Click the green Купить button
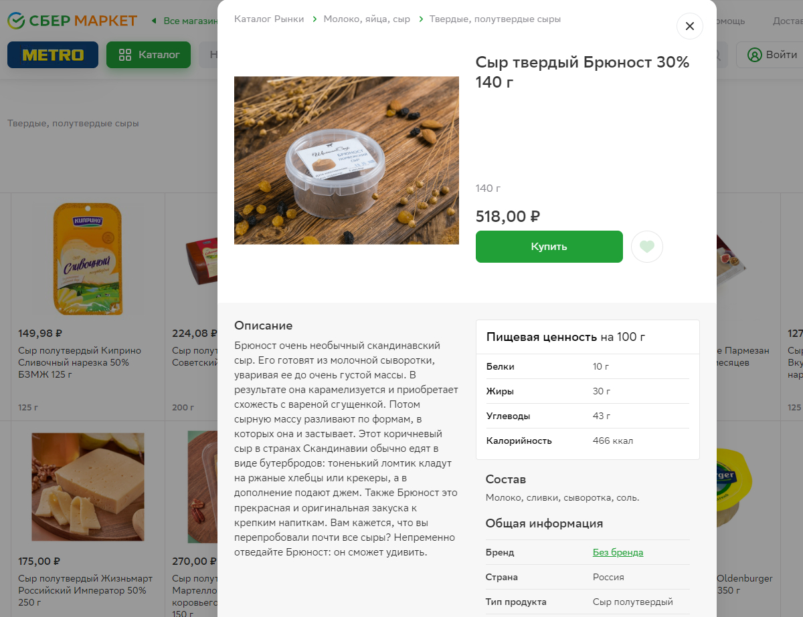Viewport: 803px width, 617px height. pos(549,247)
